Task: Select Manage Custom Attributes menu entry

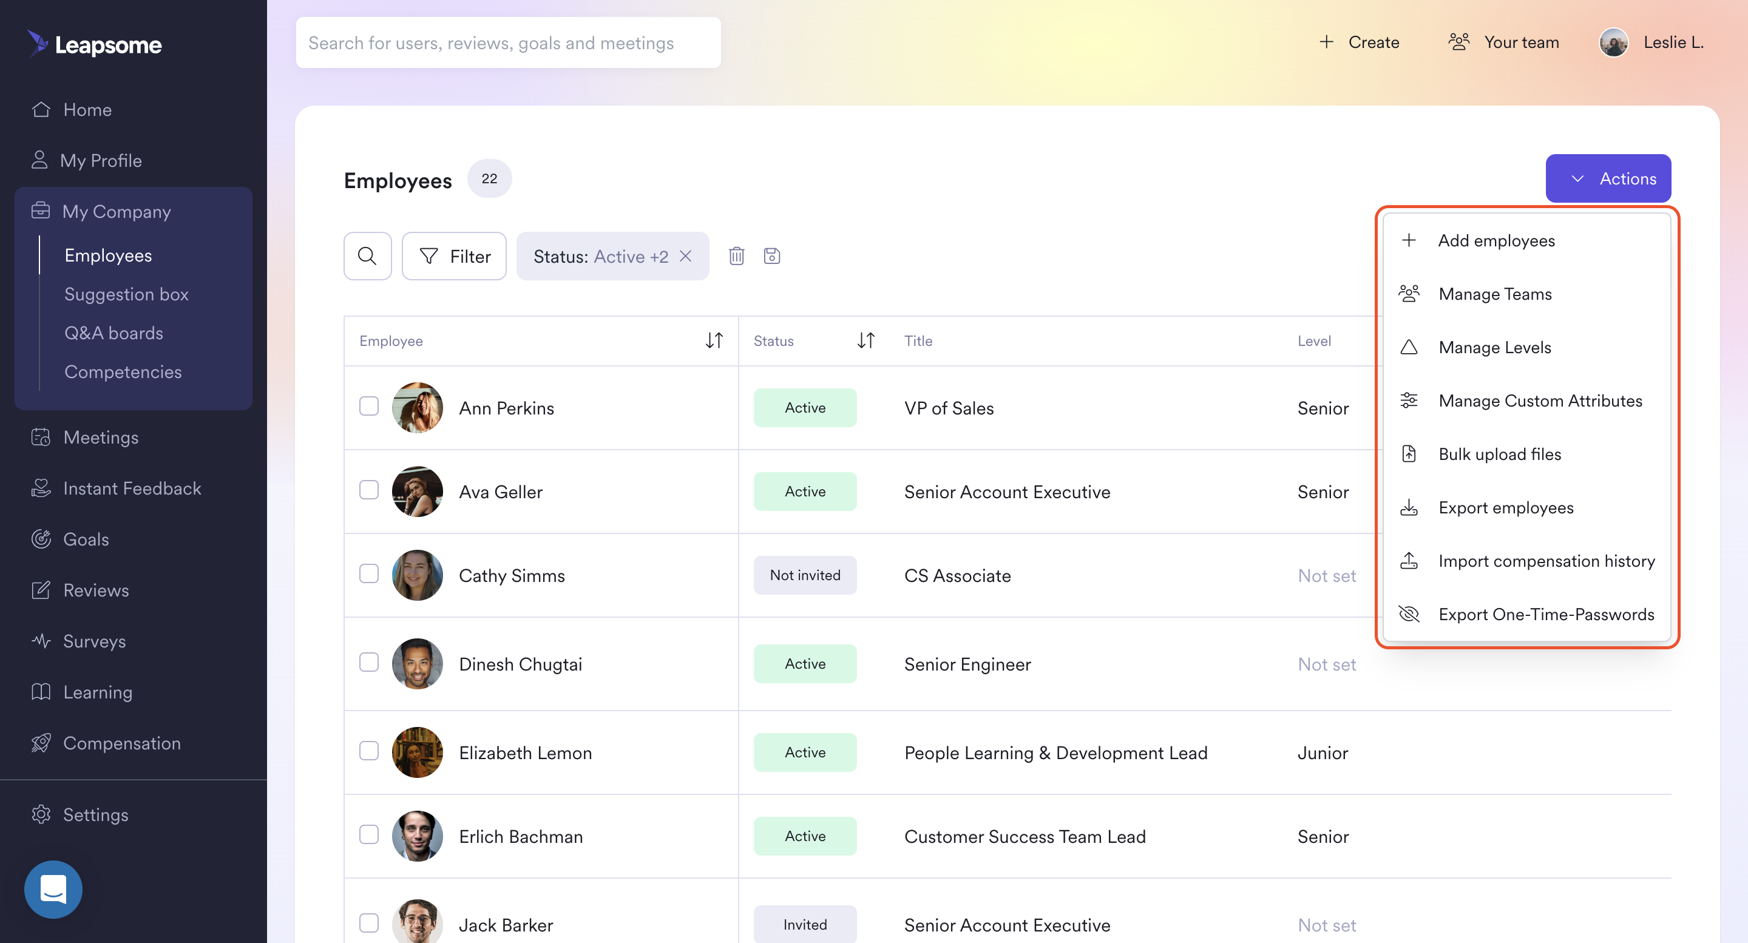Action: pos(1540,401)
